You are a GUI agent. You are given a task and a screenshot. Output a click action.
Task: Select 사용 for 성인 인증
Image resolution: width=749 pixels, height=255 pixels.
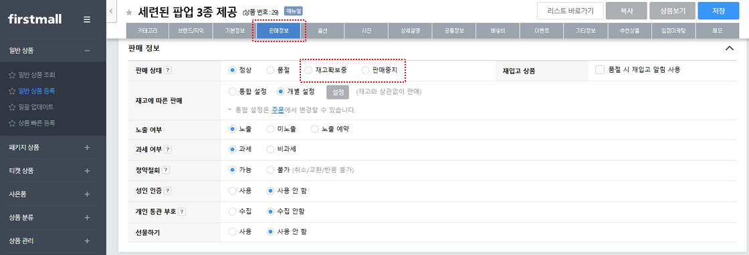233,191
